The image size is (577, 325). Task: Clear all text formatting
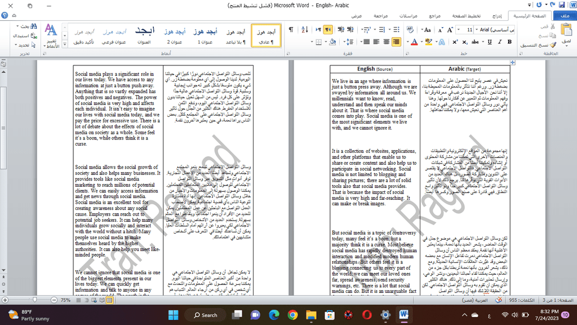410,30
